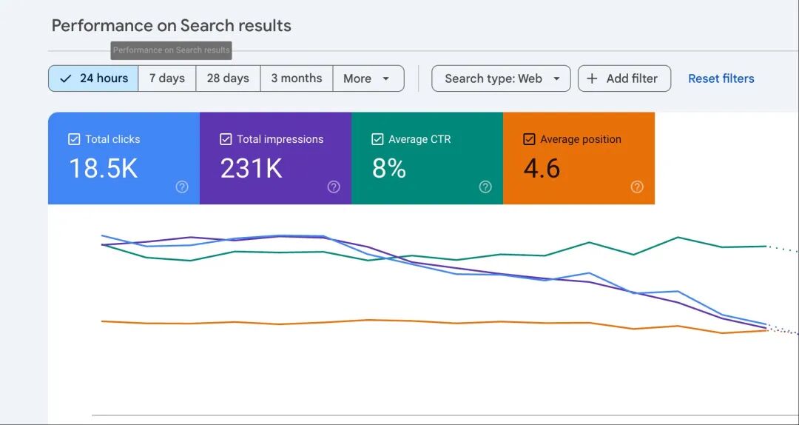Open help icon on Total impressions card
This screenshot has height=425, width=799.
click(x=334, y=187)
